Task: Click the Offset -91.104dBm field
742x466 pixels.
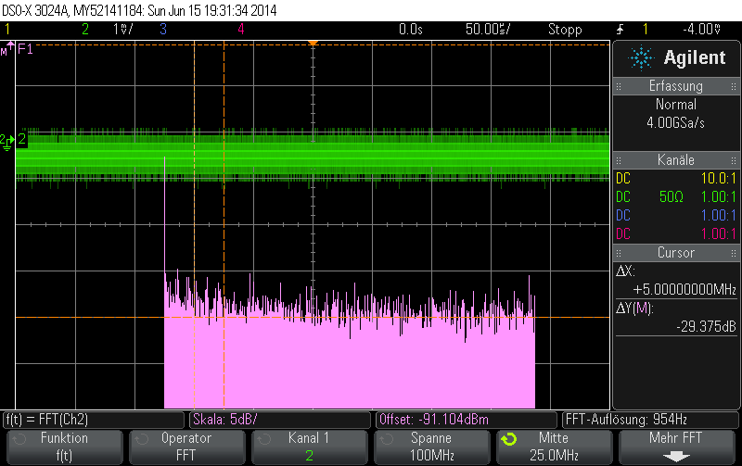Action: pyautogui.click(x=467, y=420)
